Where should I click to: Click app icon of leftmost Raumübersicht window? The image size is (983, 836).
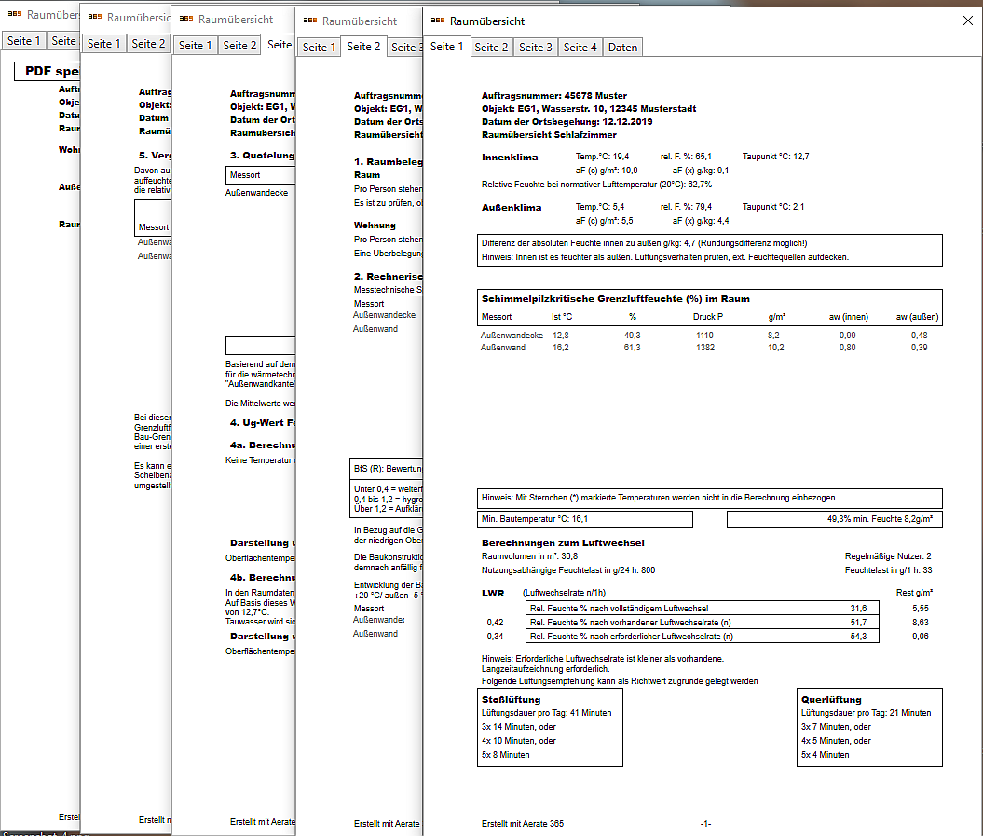pos(14,15)
